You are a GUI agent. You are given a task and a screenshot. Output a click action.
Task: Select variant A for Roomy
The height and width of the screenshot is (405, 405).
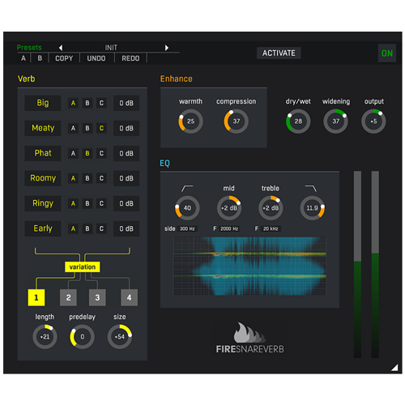coord(73,178)
